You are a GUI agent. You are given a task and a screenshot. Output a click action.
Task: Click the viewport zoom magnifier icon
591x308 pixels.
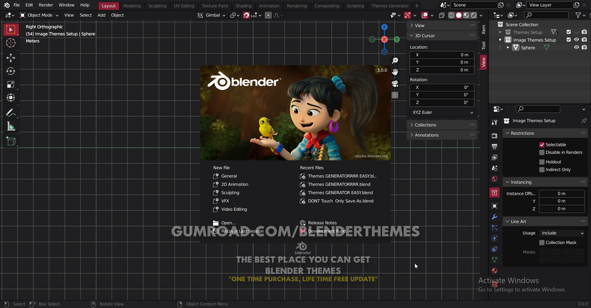pyautogui.click(x=395, y=61)
